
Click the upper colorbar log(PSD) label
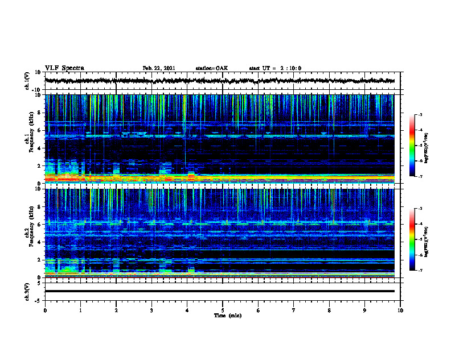(x=427, y=148)
